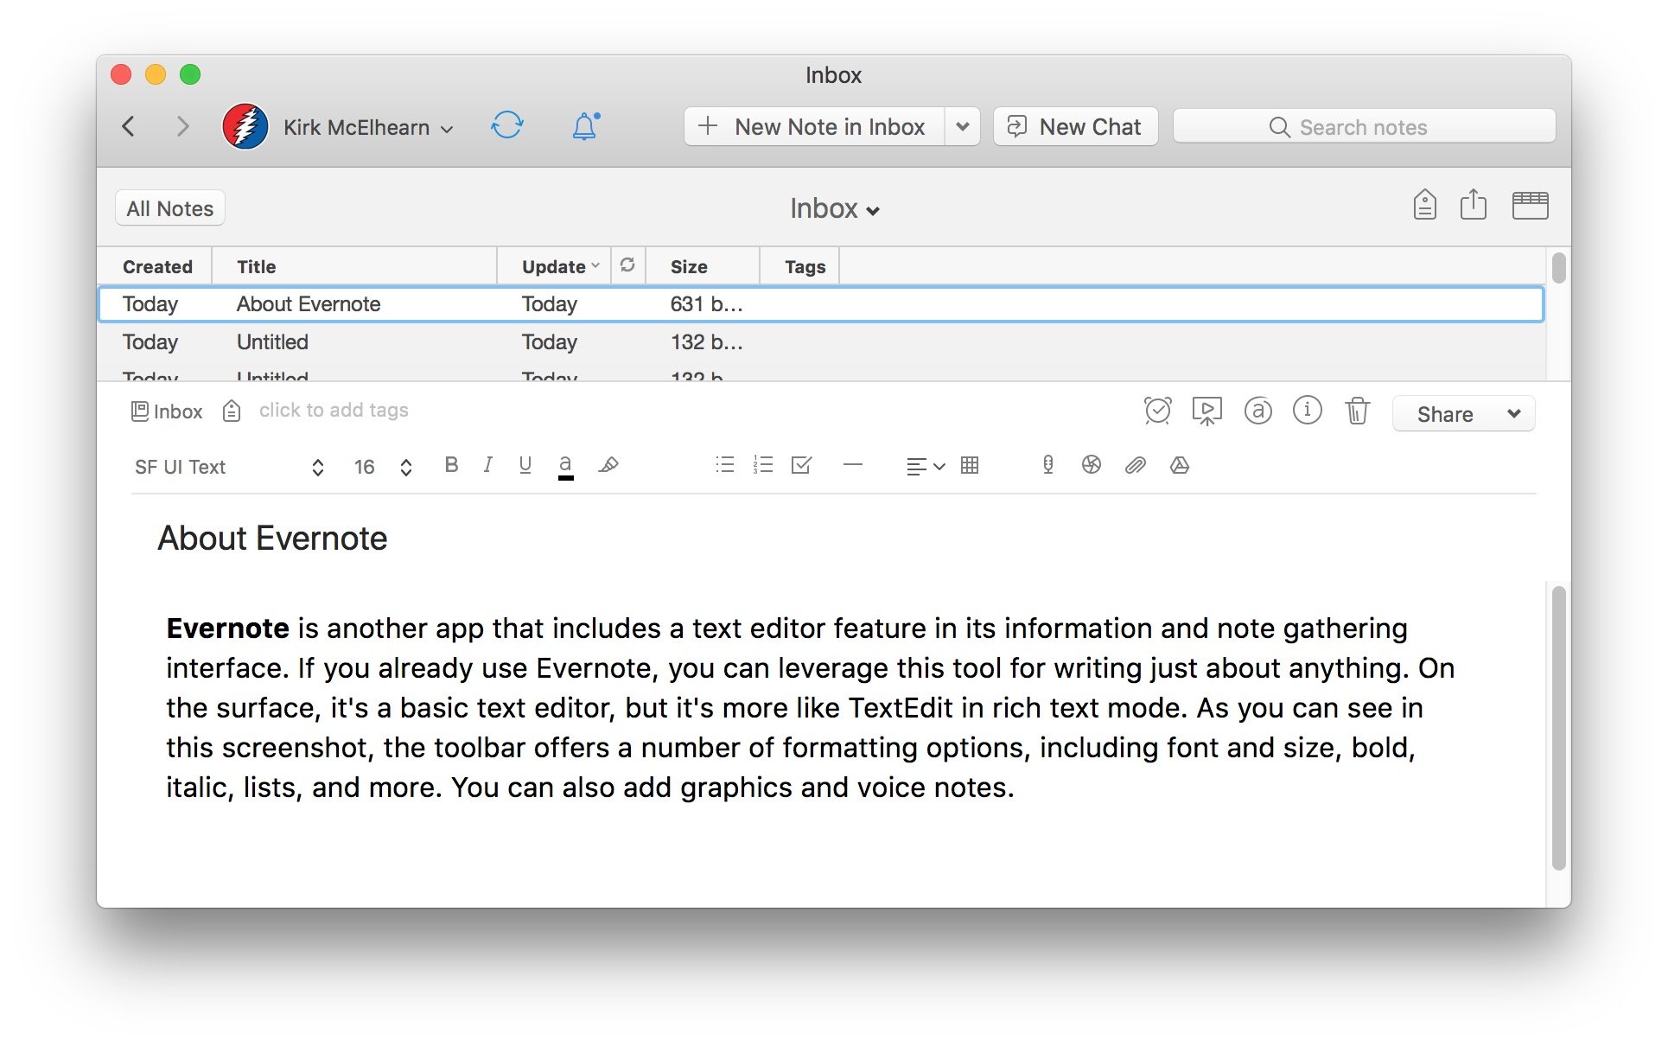Start a New Chat
Screen dimensions: 1668x1046
pos(1076,127)
